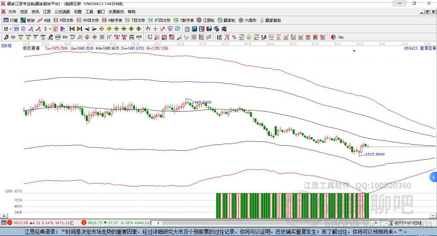The image size is (437, 236).
Task: Jump to first bar with green arrow
Action: click(72, 29)
